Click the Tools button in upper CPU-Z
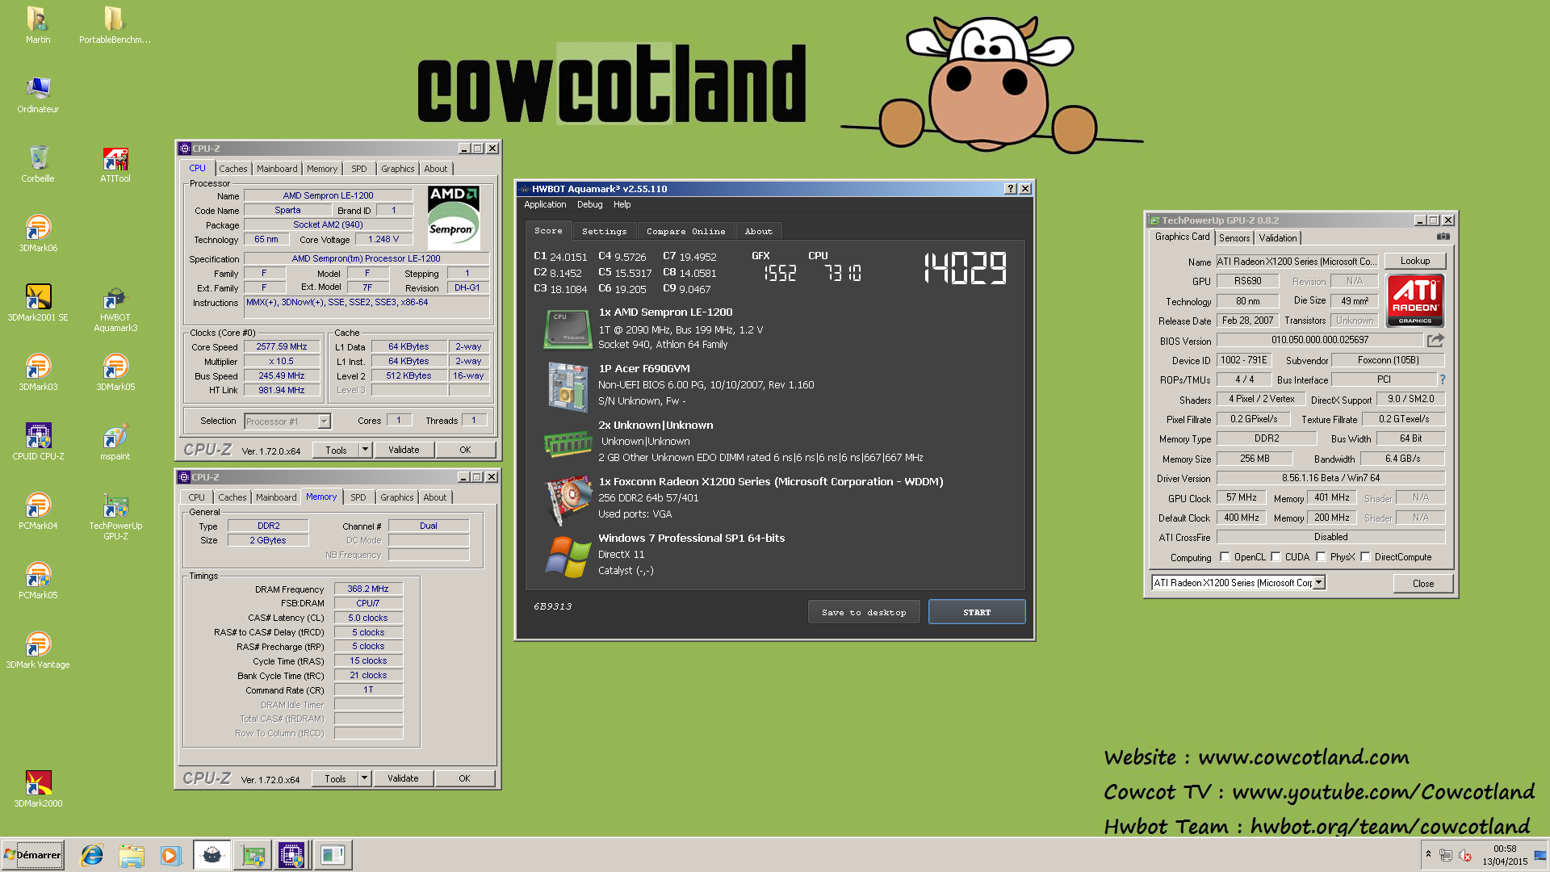Viewport: 1550px width, 872px height. pyautogui.click(x=337, y=451)
